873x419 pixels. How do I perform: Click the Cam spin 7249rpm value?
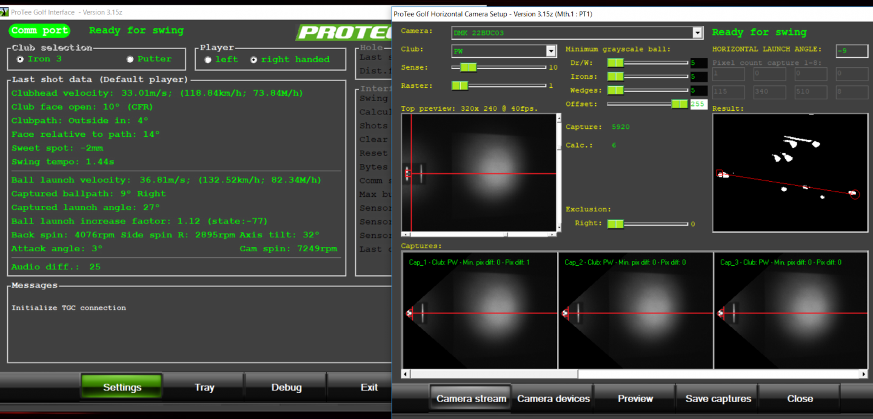[288, 249]
